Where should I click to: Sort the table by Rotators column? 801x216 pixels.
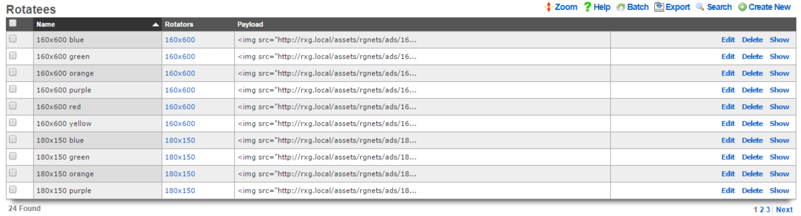(179, 24)
